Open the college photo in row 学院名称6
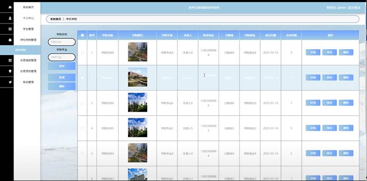Image resolution: width=367 pixels, height=181 pixels. point(138,102)
